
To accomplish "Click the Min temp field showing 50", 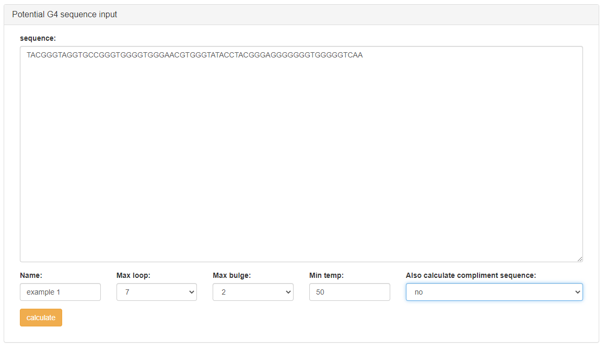I will click(x=349, y=292).
